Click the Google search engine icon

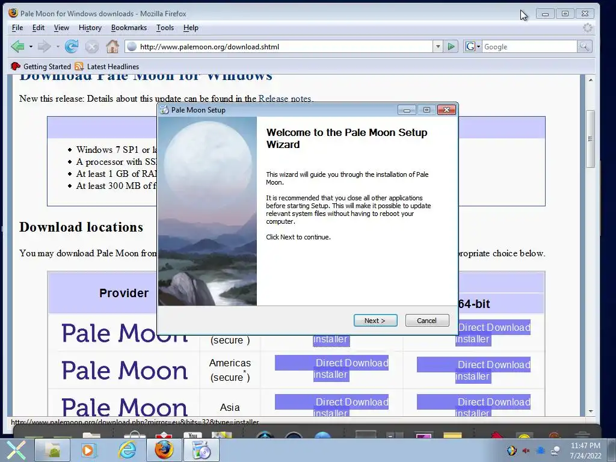[x=470, y=46]
